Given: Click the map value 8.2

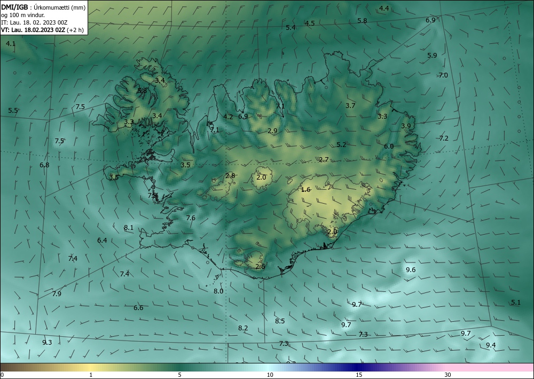Looking at the screenshot, I should (x=243, y=328).
